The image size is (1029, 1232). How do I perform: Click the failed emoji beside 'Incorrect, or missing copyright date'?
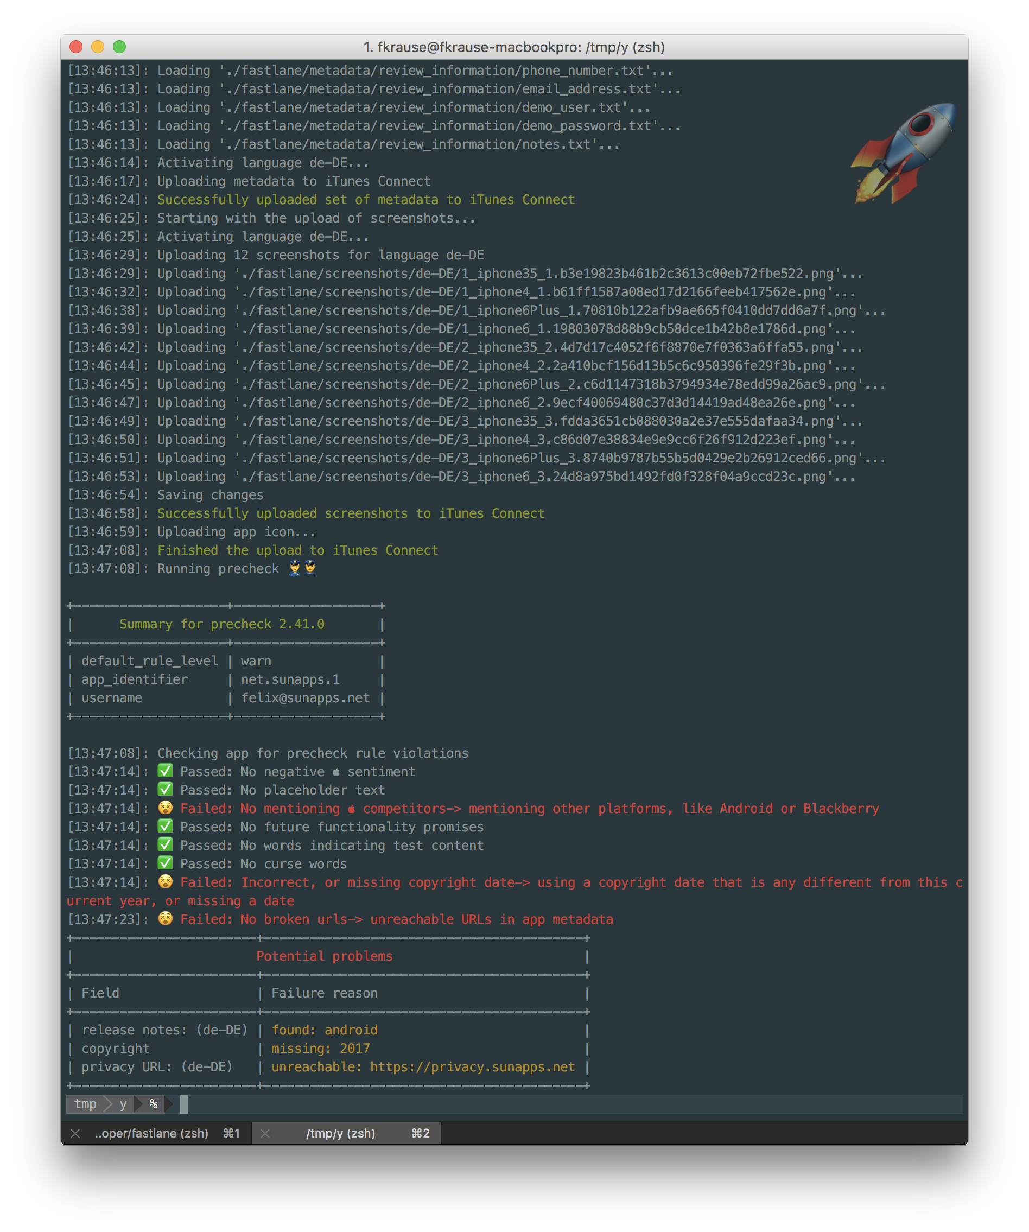(x=166, y=882)
